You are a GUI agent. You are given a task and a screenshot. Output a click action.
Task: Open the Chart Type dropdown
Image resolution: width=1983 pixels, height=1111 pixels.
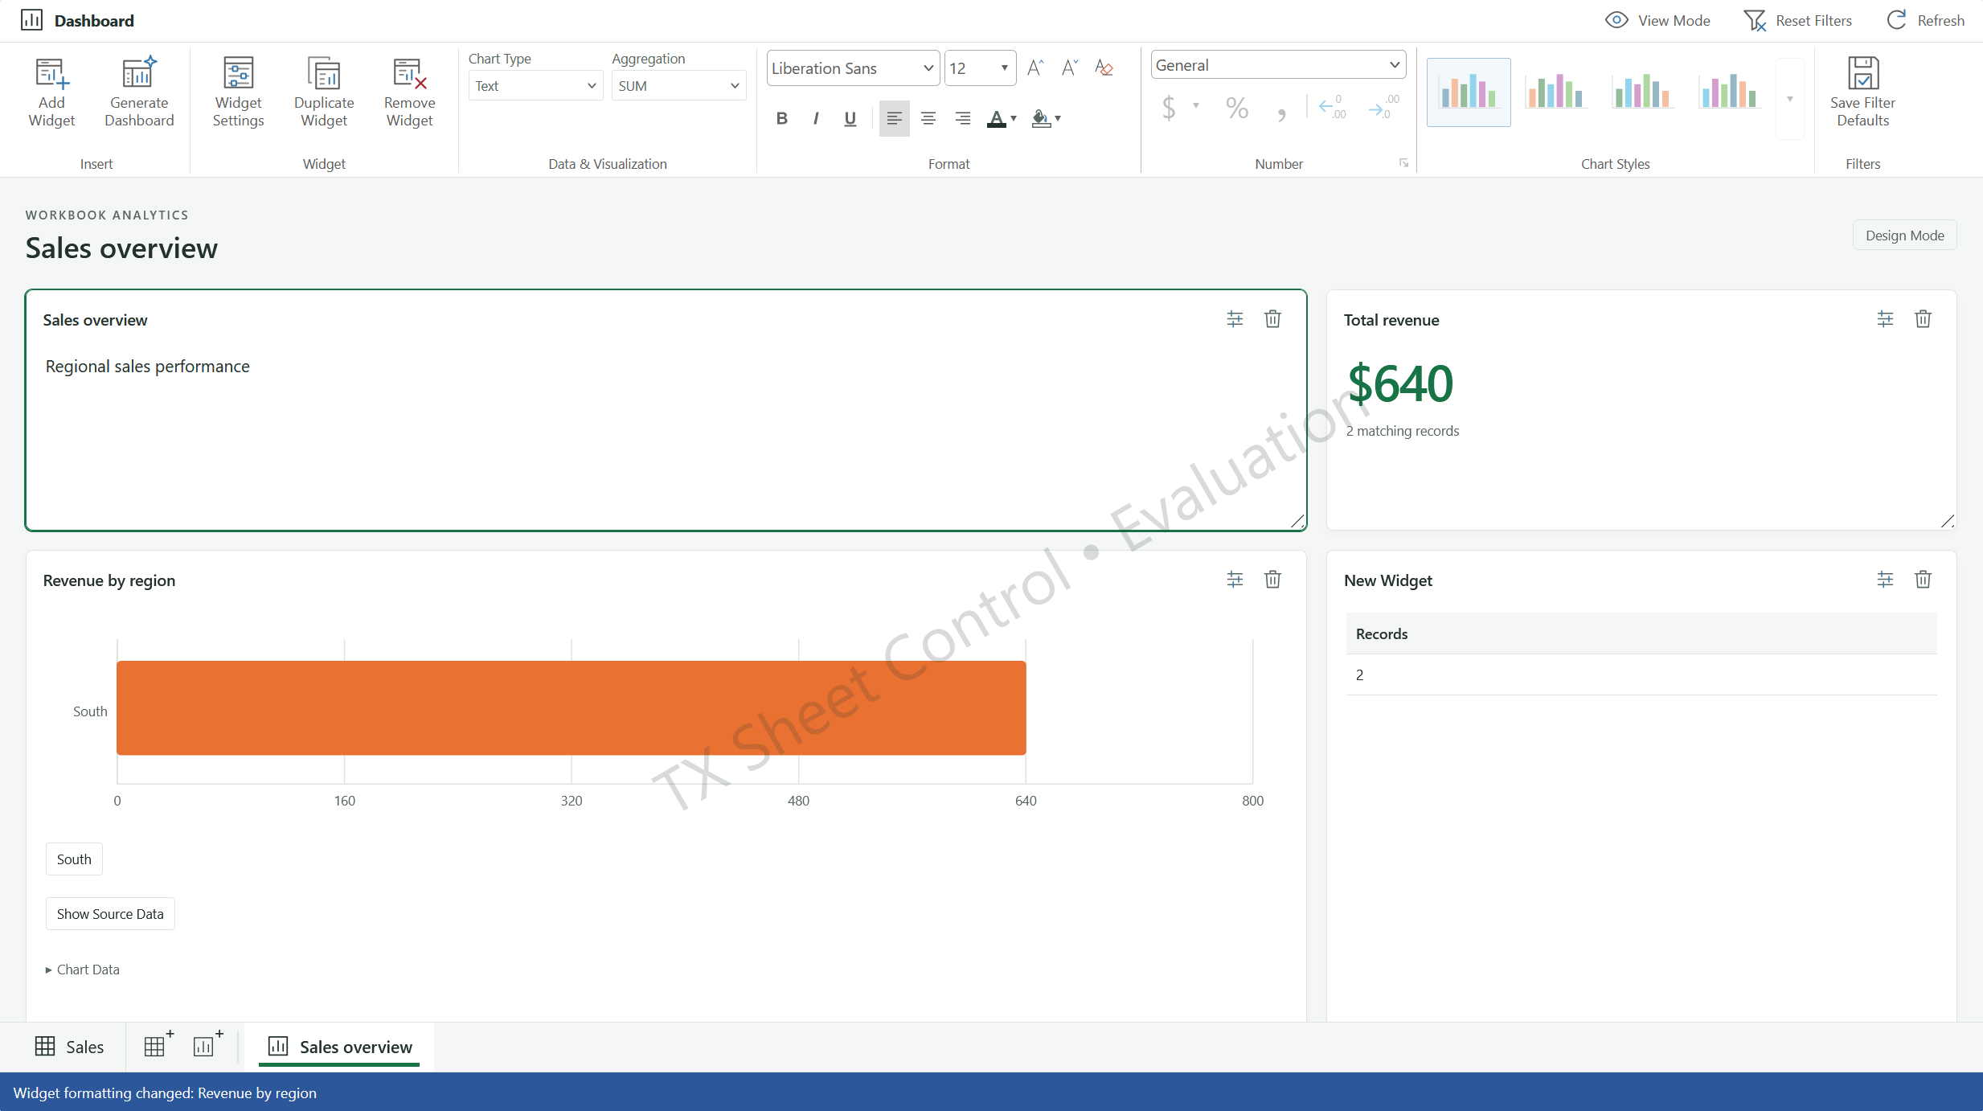pos(535,85)
